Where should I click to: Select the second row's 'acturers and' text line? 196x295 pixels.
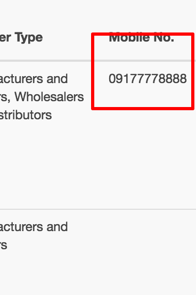[34, 227]
